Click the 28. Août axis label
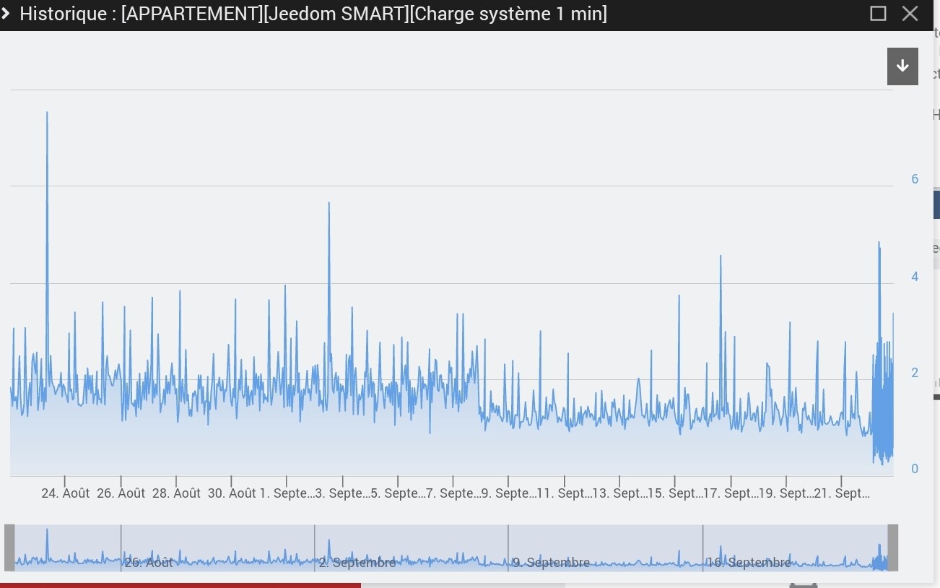 [176, 493]
